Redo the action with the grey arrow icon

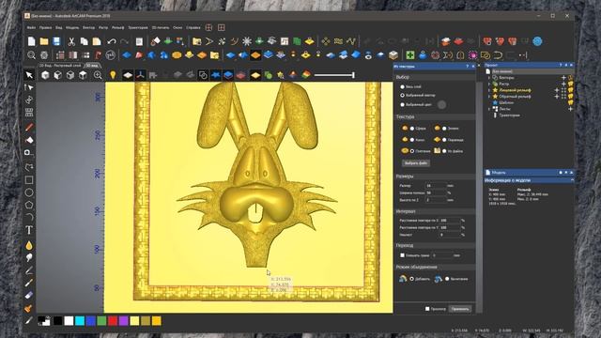[x=124, y=41]
